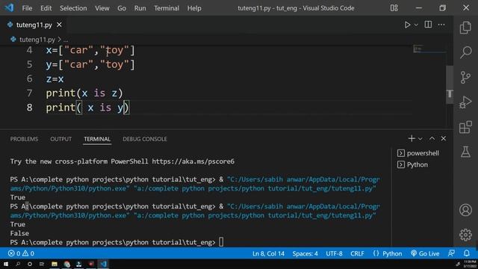478x269 pixels.
Task: Open the Windows Start menu
Action: point(6,264)
